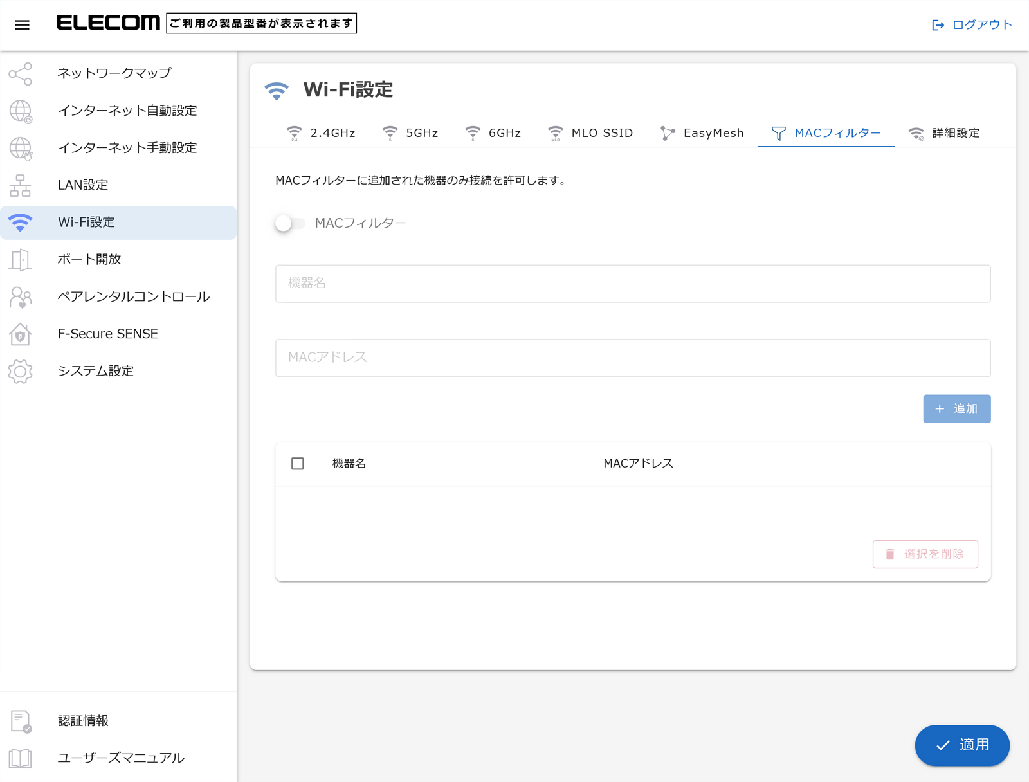Open ユーザーズマニュアル link
Viewport: 1029px width, 782px height.
click(x=118, y=759)
